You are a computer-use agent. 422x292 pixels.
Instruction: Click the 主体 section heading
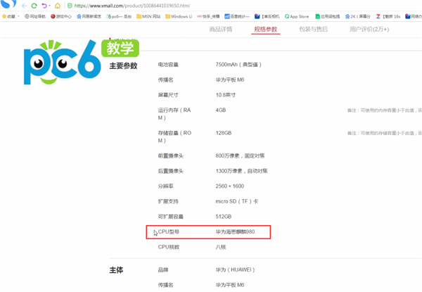click(x=116, y=270)
